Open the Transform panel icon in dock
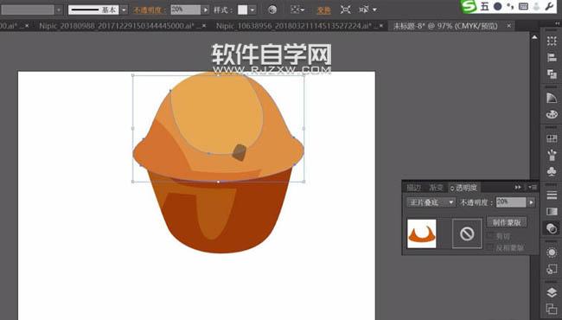This screenshot has height=320, width=562. 552,41
